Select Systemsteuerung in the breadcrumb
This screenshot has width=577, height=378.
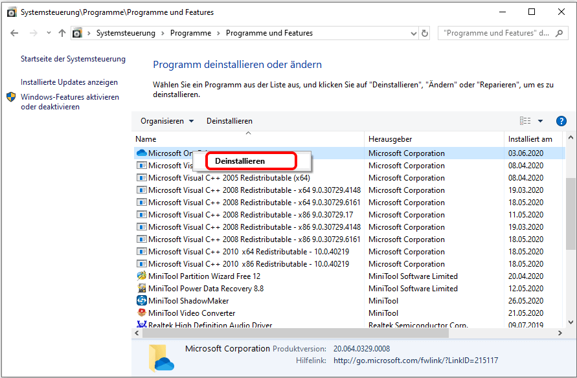pos(126,33)
